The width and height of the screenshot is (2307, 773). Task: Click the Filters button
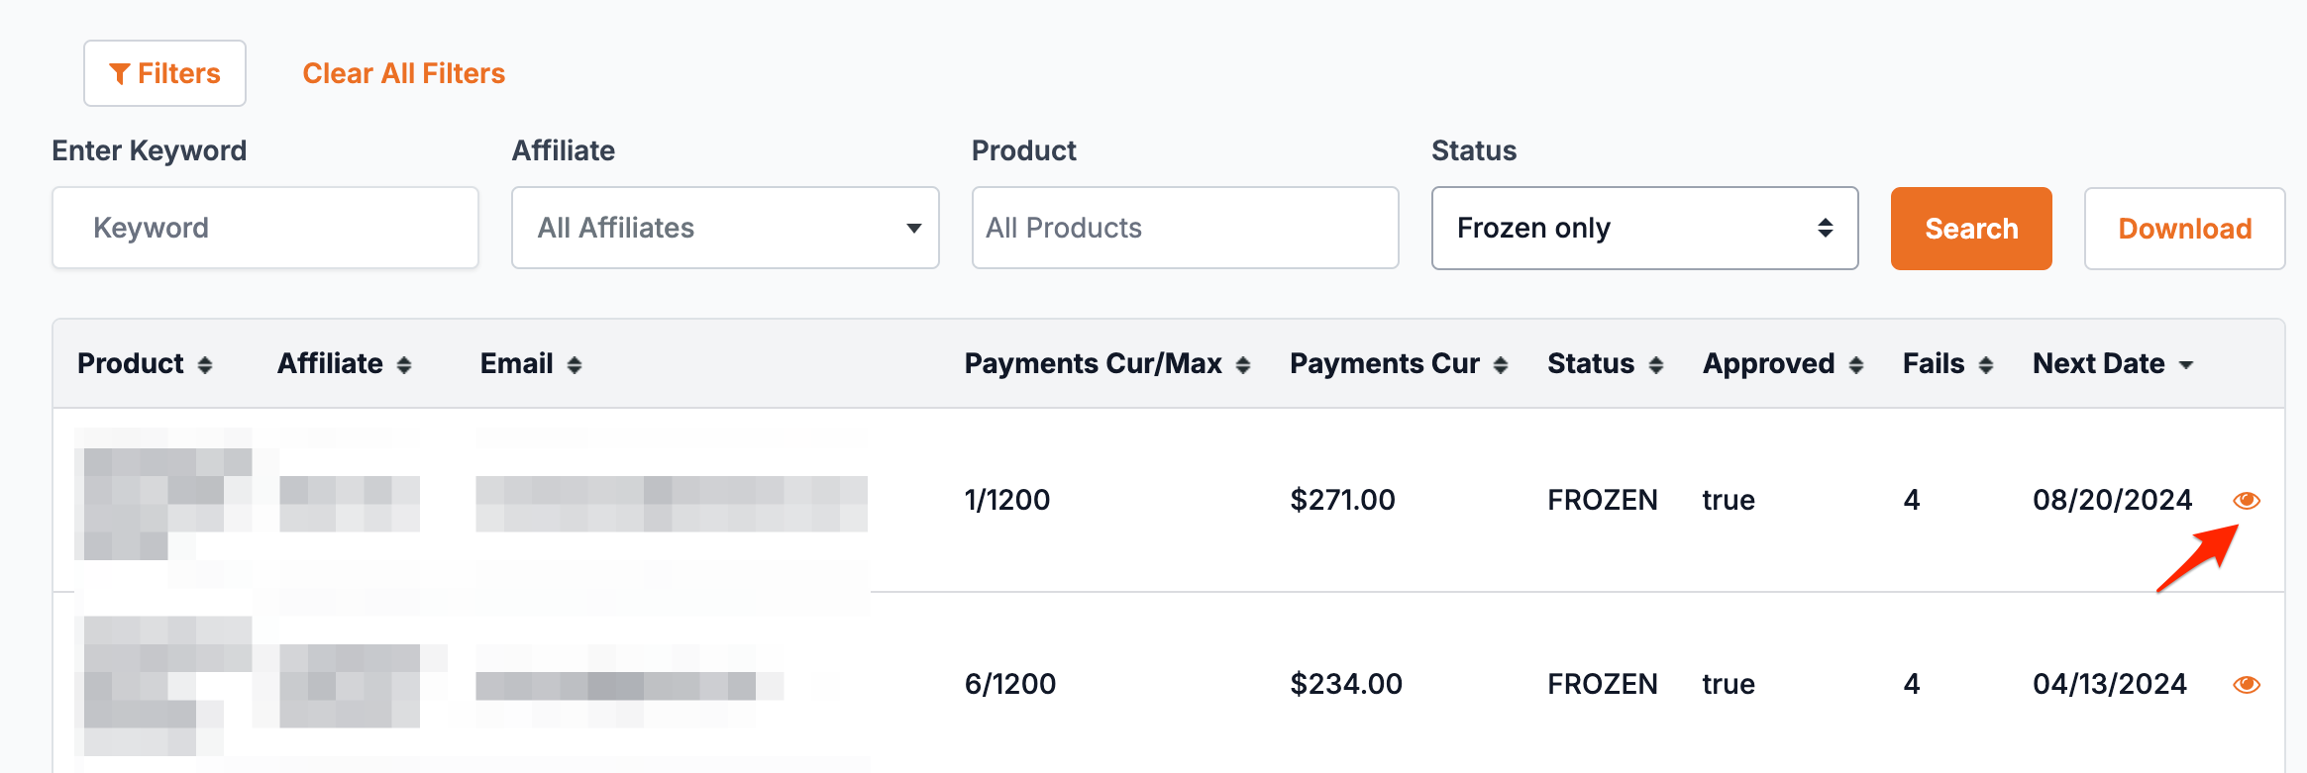pos(164,73)
